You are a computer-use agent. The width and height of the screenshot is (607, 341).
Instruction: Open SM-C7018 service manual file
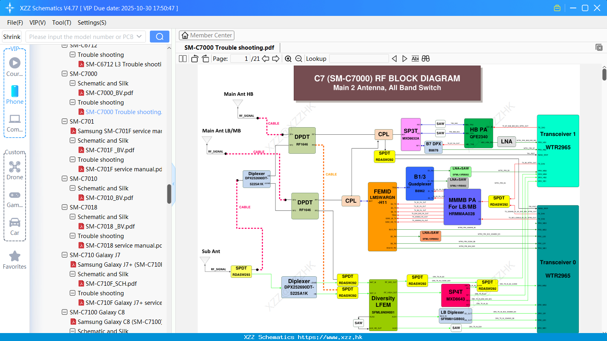pos(120,245)
